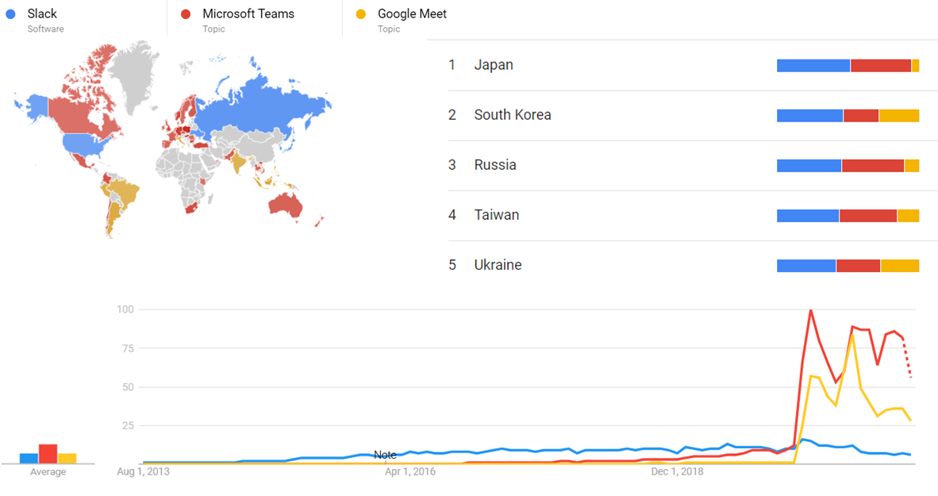Open South Korea in the region ranking
The image size is (938, 496).
pyautogui.click(x=513, y=115)
